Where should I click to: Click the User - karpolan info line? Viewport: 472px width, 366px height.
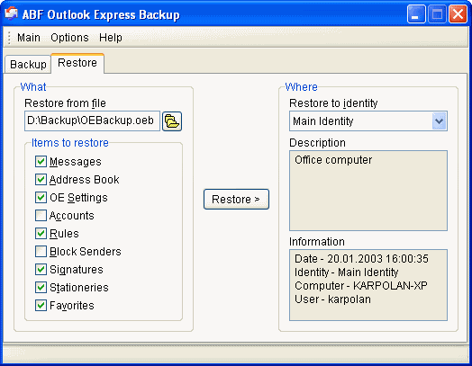click(x=332, y=299)
